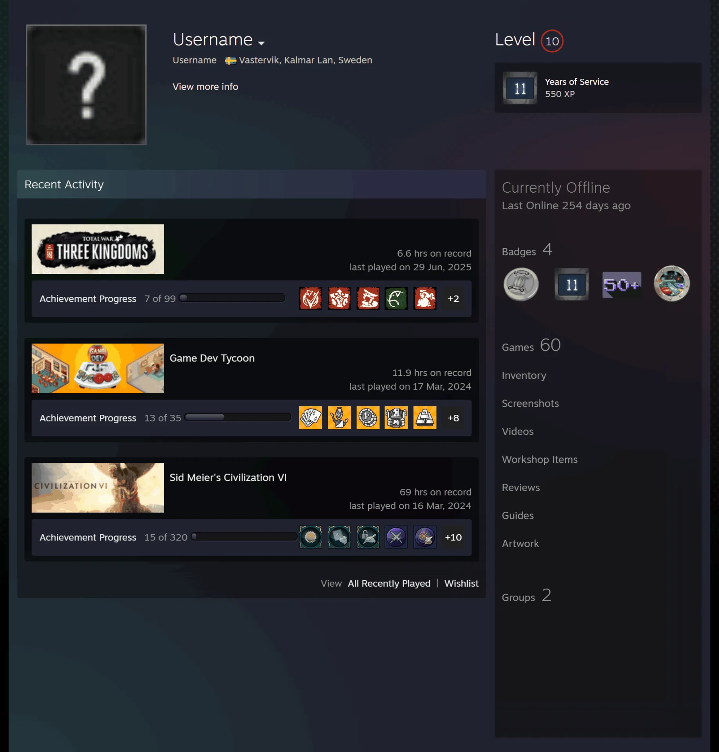Open All Recently Played list
The image size is (719, 752).
point(389,583)
